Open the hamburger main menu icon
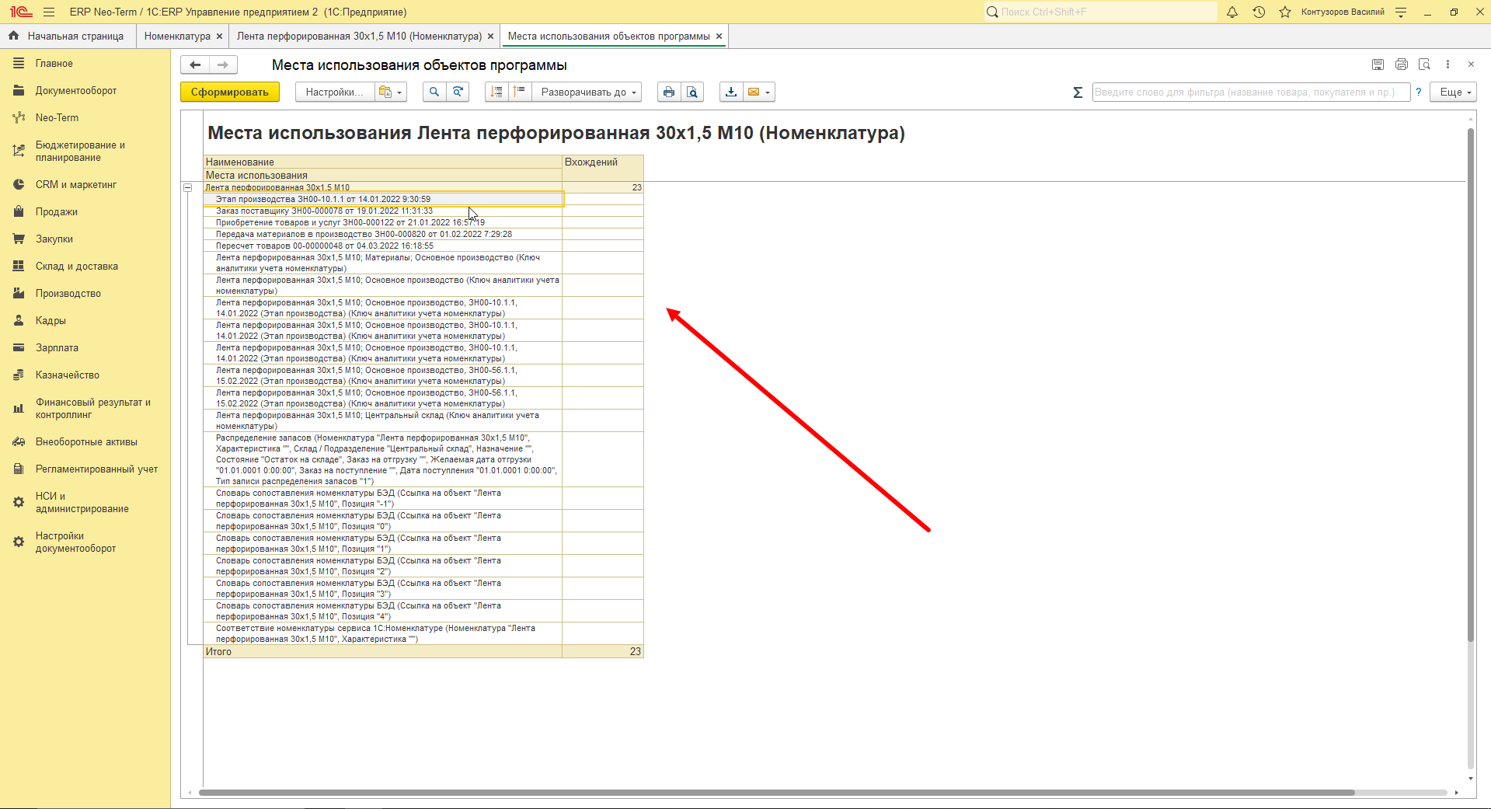This screenshot has width=1491, height=809. (x=49, y=12)
